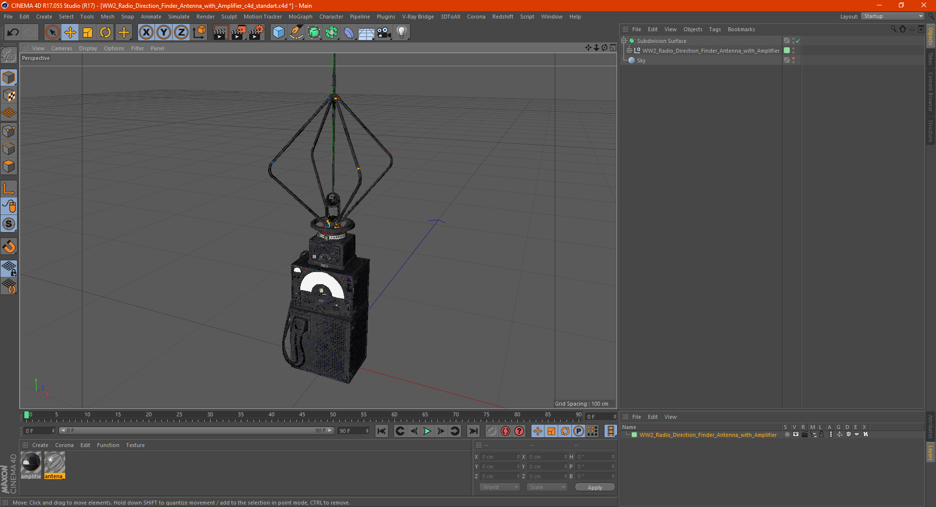Activate the Scale tool
This screenshot has width=936, height=507.
[88, 33]
